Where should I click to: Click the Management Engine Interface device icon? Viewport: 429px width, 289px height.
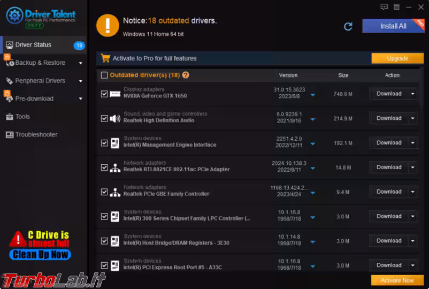click(115, 143)
